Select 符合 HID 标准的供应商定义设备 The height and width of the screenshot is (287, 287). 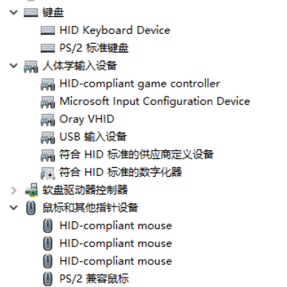136,155
